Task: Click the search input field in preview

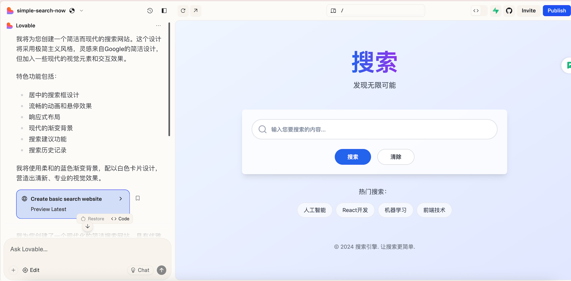Action: pos(379,129)
